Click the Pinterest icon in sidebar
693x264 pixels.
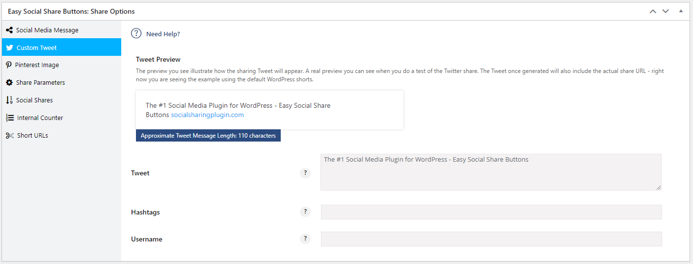9,65
